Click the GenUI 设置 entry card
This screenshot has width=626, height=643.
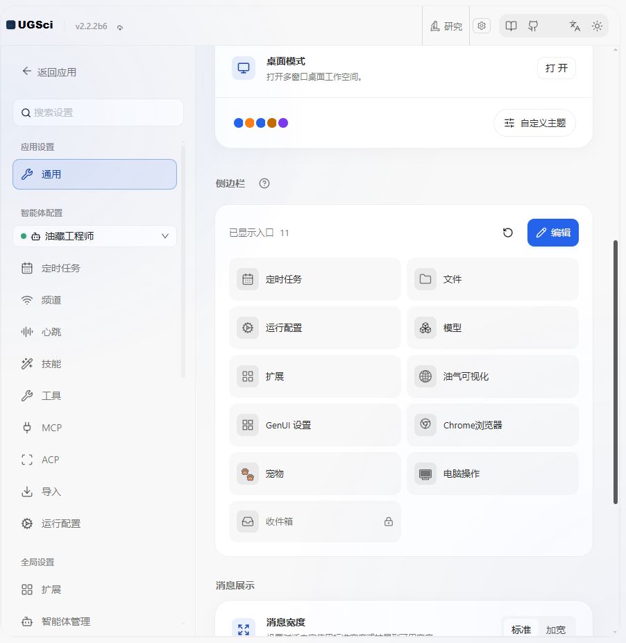315,425
